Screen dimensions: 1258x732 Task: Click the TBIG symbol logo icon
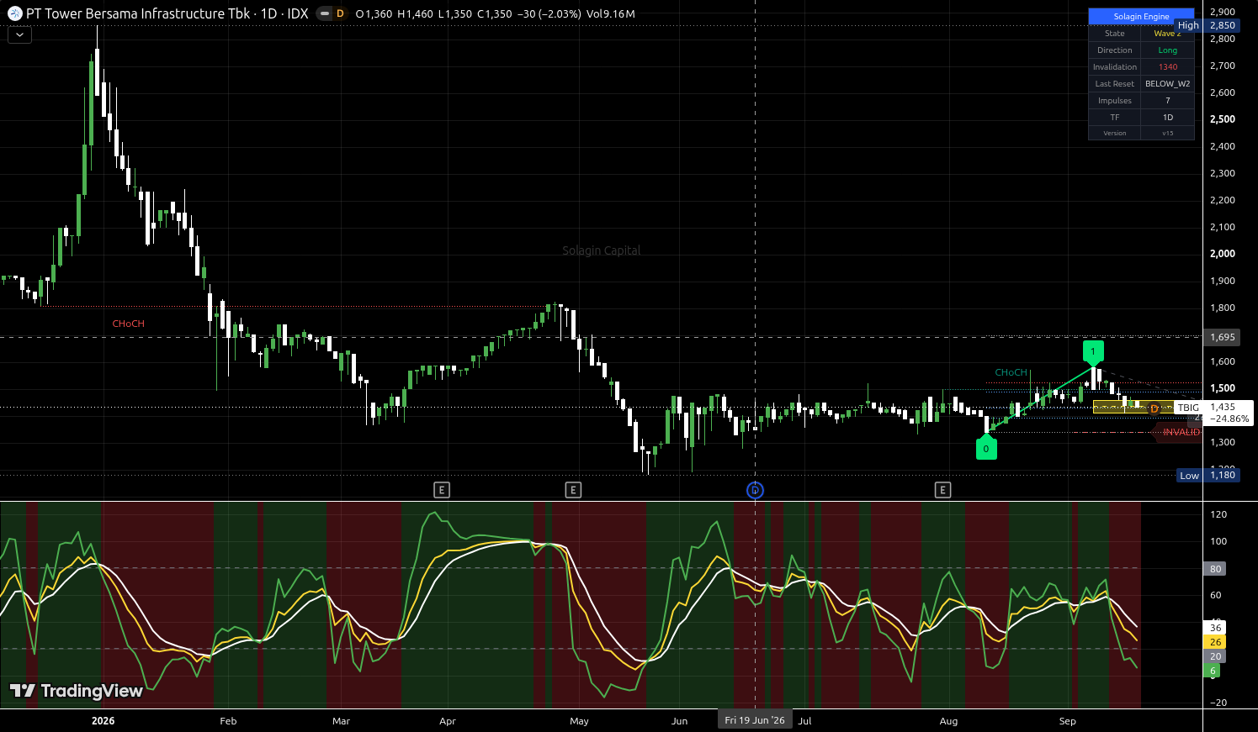(15, 13)
